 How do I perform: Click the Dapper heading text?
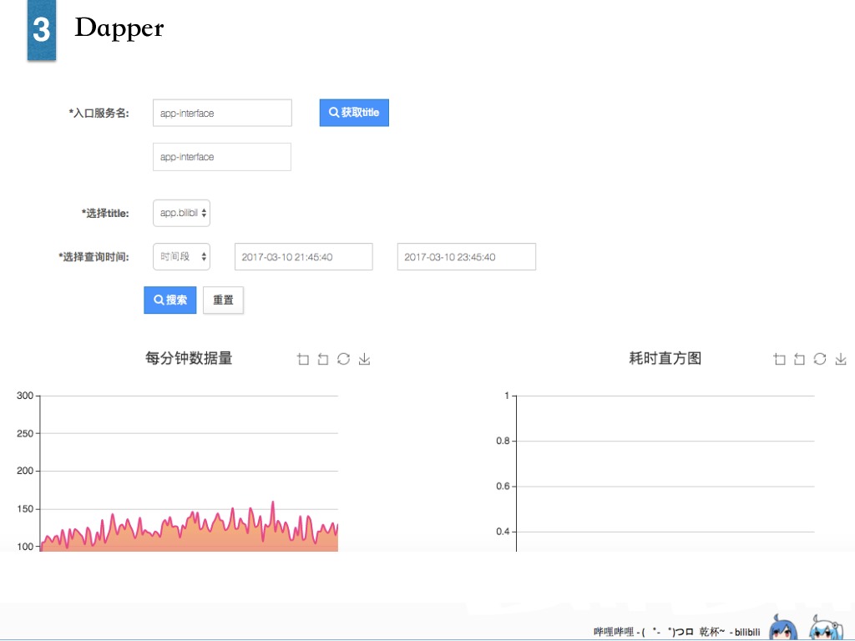[x=119, y=28]
